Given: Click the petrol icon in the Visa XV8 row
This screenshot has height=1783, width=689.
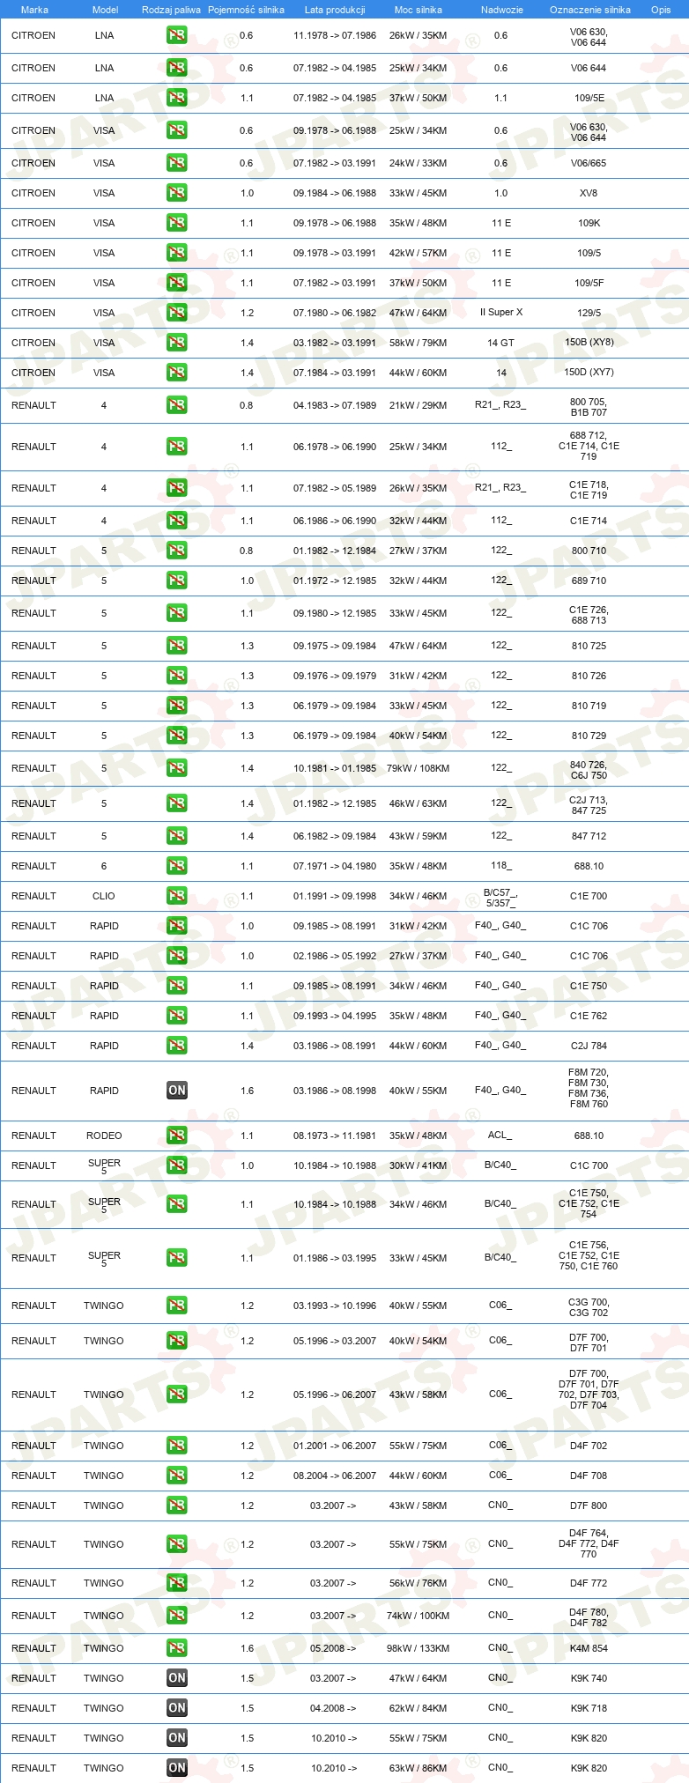Looking at the screenshot, I should (x=176, y=193).
